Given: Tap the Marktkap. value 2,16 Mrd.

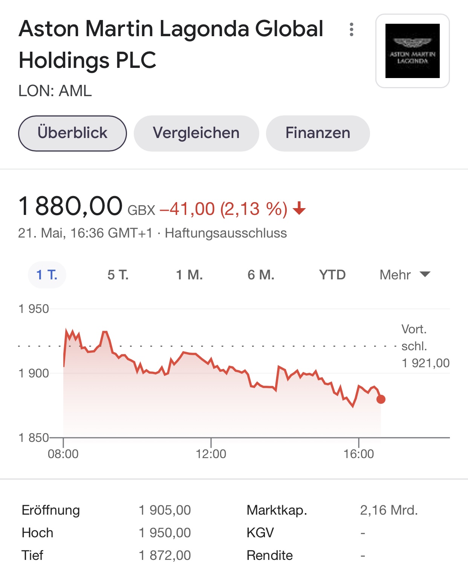Looking at the screenshot, I should click(x=389, y=510).
